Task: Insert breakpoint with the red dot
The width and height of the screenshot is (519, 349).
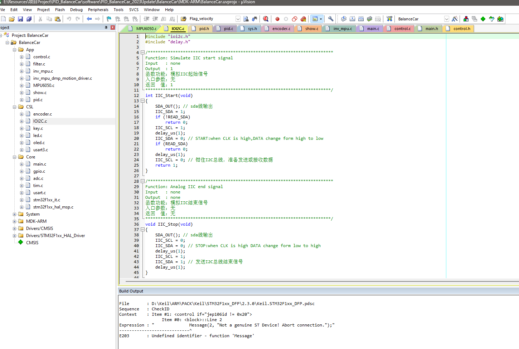Action: [277, 19]
